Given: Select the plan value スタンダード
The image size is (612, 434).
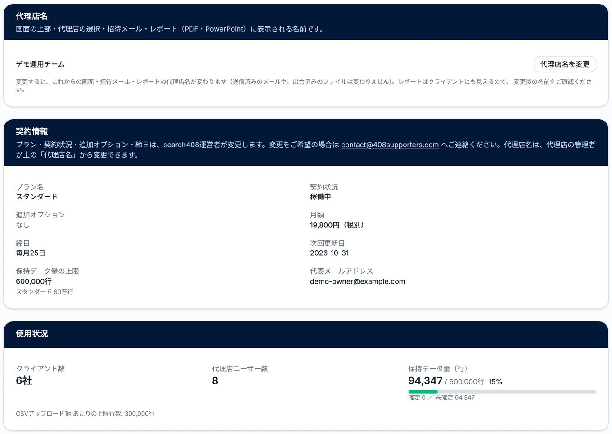Looking at the screenshot, I should tap(37, 197).
